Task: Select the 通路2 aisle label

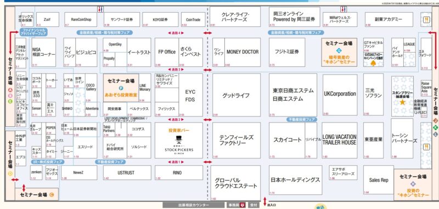Action: pyautogui.click(x=176, y=119)
